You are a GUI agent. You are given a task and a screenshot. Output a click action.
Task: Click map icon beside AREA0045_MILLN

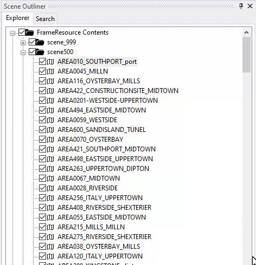pos(50,71)
